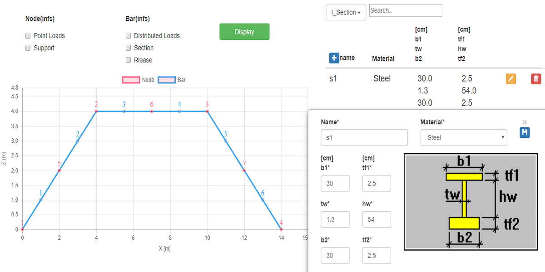Click the blue plus add-section icon

point(334,58)
